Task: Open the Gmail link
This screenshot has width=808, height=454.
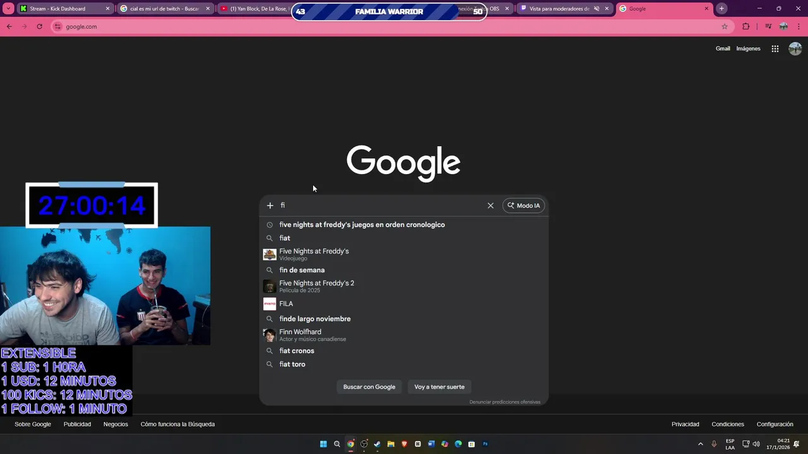Action: (x=723, y=49)
